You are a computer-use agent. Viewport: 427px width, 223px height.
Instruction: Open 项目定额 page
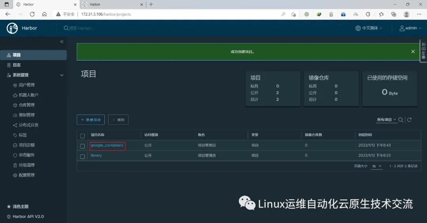pyautogui.click(x=27, y=145)
